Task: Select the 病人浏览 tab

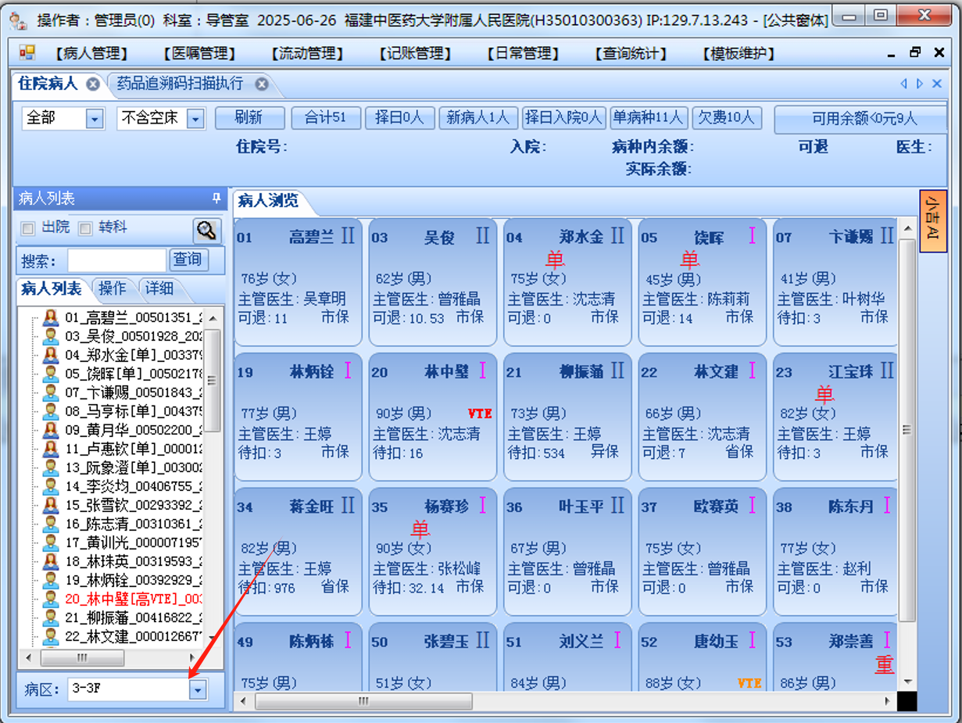Action: [268, 201]
